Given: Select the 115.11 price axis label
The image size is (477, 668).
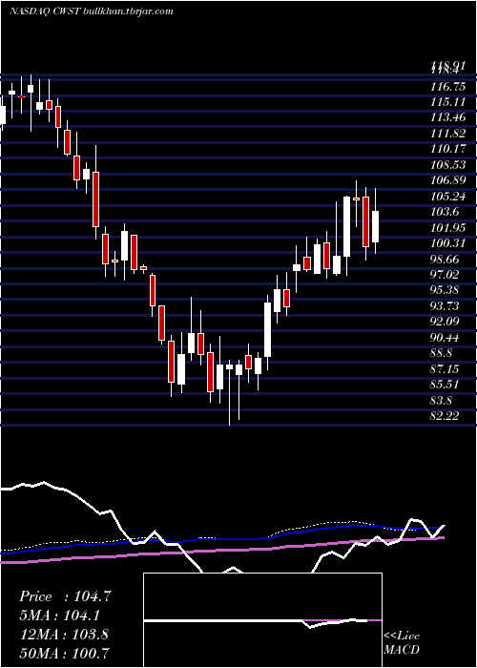Looking at the screenshot, I should (447, 102).
